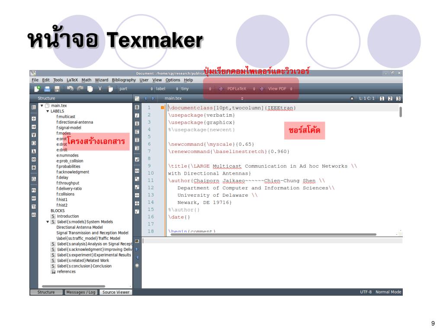The image size is (443, 332).
Task: Click the blue Open file toolbar icon
Action: (x=47, y=89)
